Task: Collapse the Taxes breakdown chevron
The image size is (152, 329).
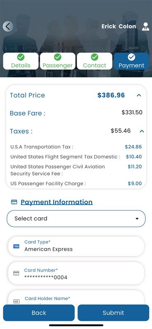Action: tap(142, 131)
